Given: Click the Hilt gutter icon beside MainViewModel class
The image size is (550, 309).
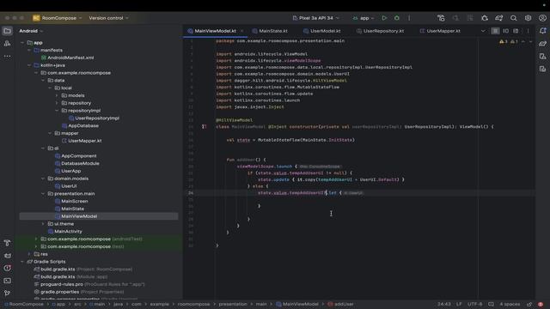Looking at the screenshot, I should (204, 126).
